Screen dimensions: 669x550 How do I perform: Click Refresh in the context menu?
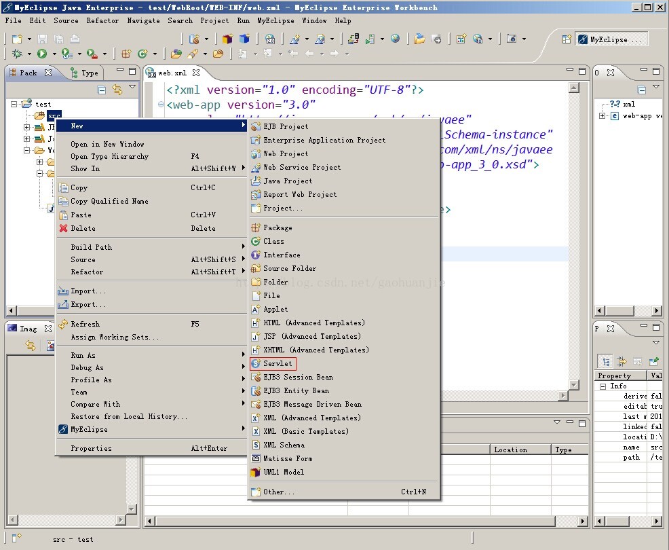tap(152, 324)
